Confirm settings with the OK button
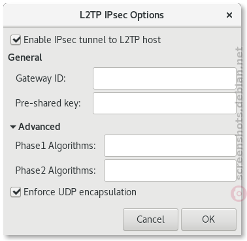Viewport: 247px width, 241px height. coord(208,219)
